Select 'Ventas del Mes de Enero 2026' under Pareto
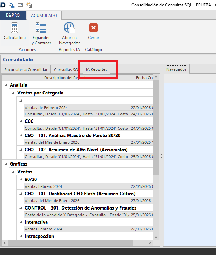This screenshot has height=255, width=216. (89, 142)
